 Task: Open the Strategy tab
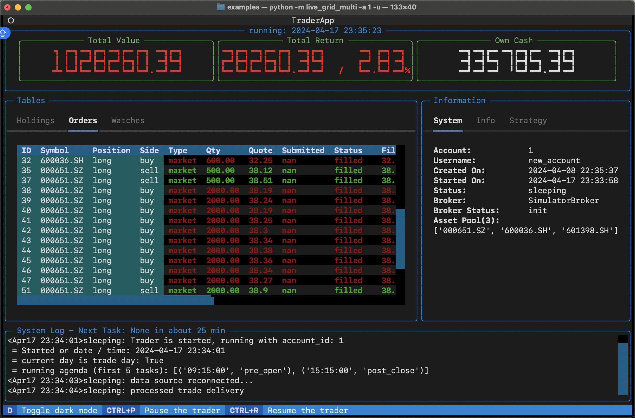pos(528,121)
